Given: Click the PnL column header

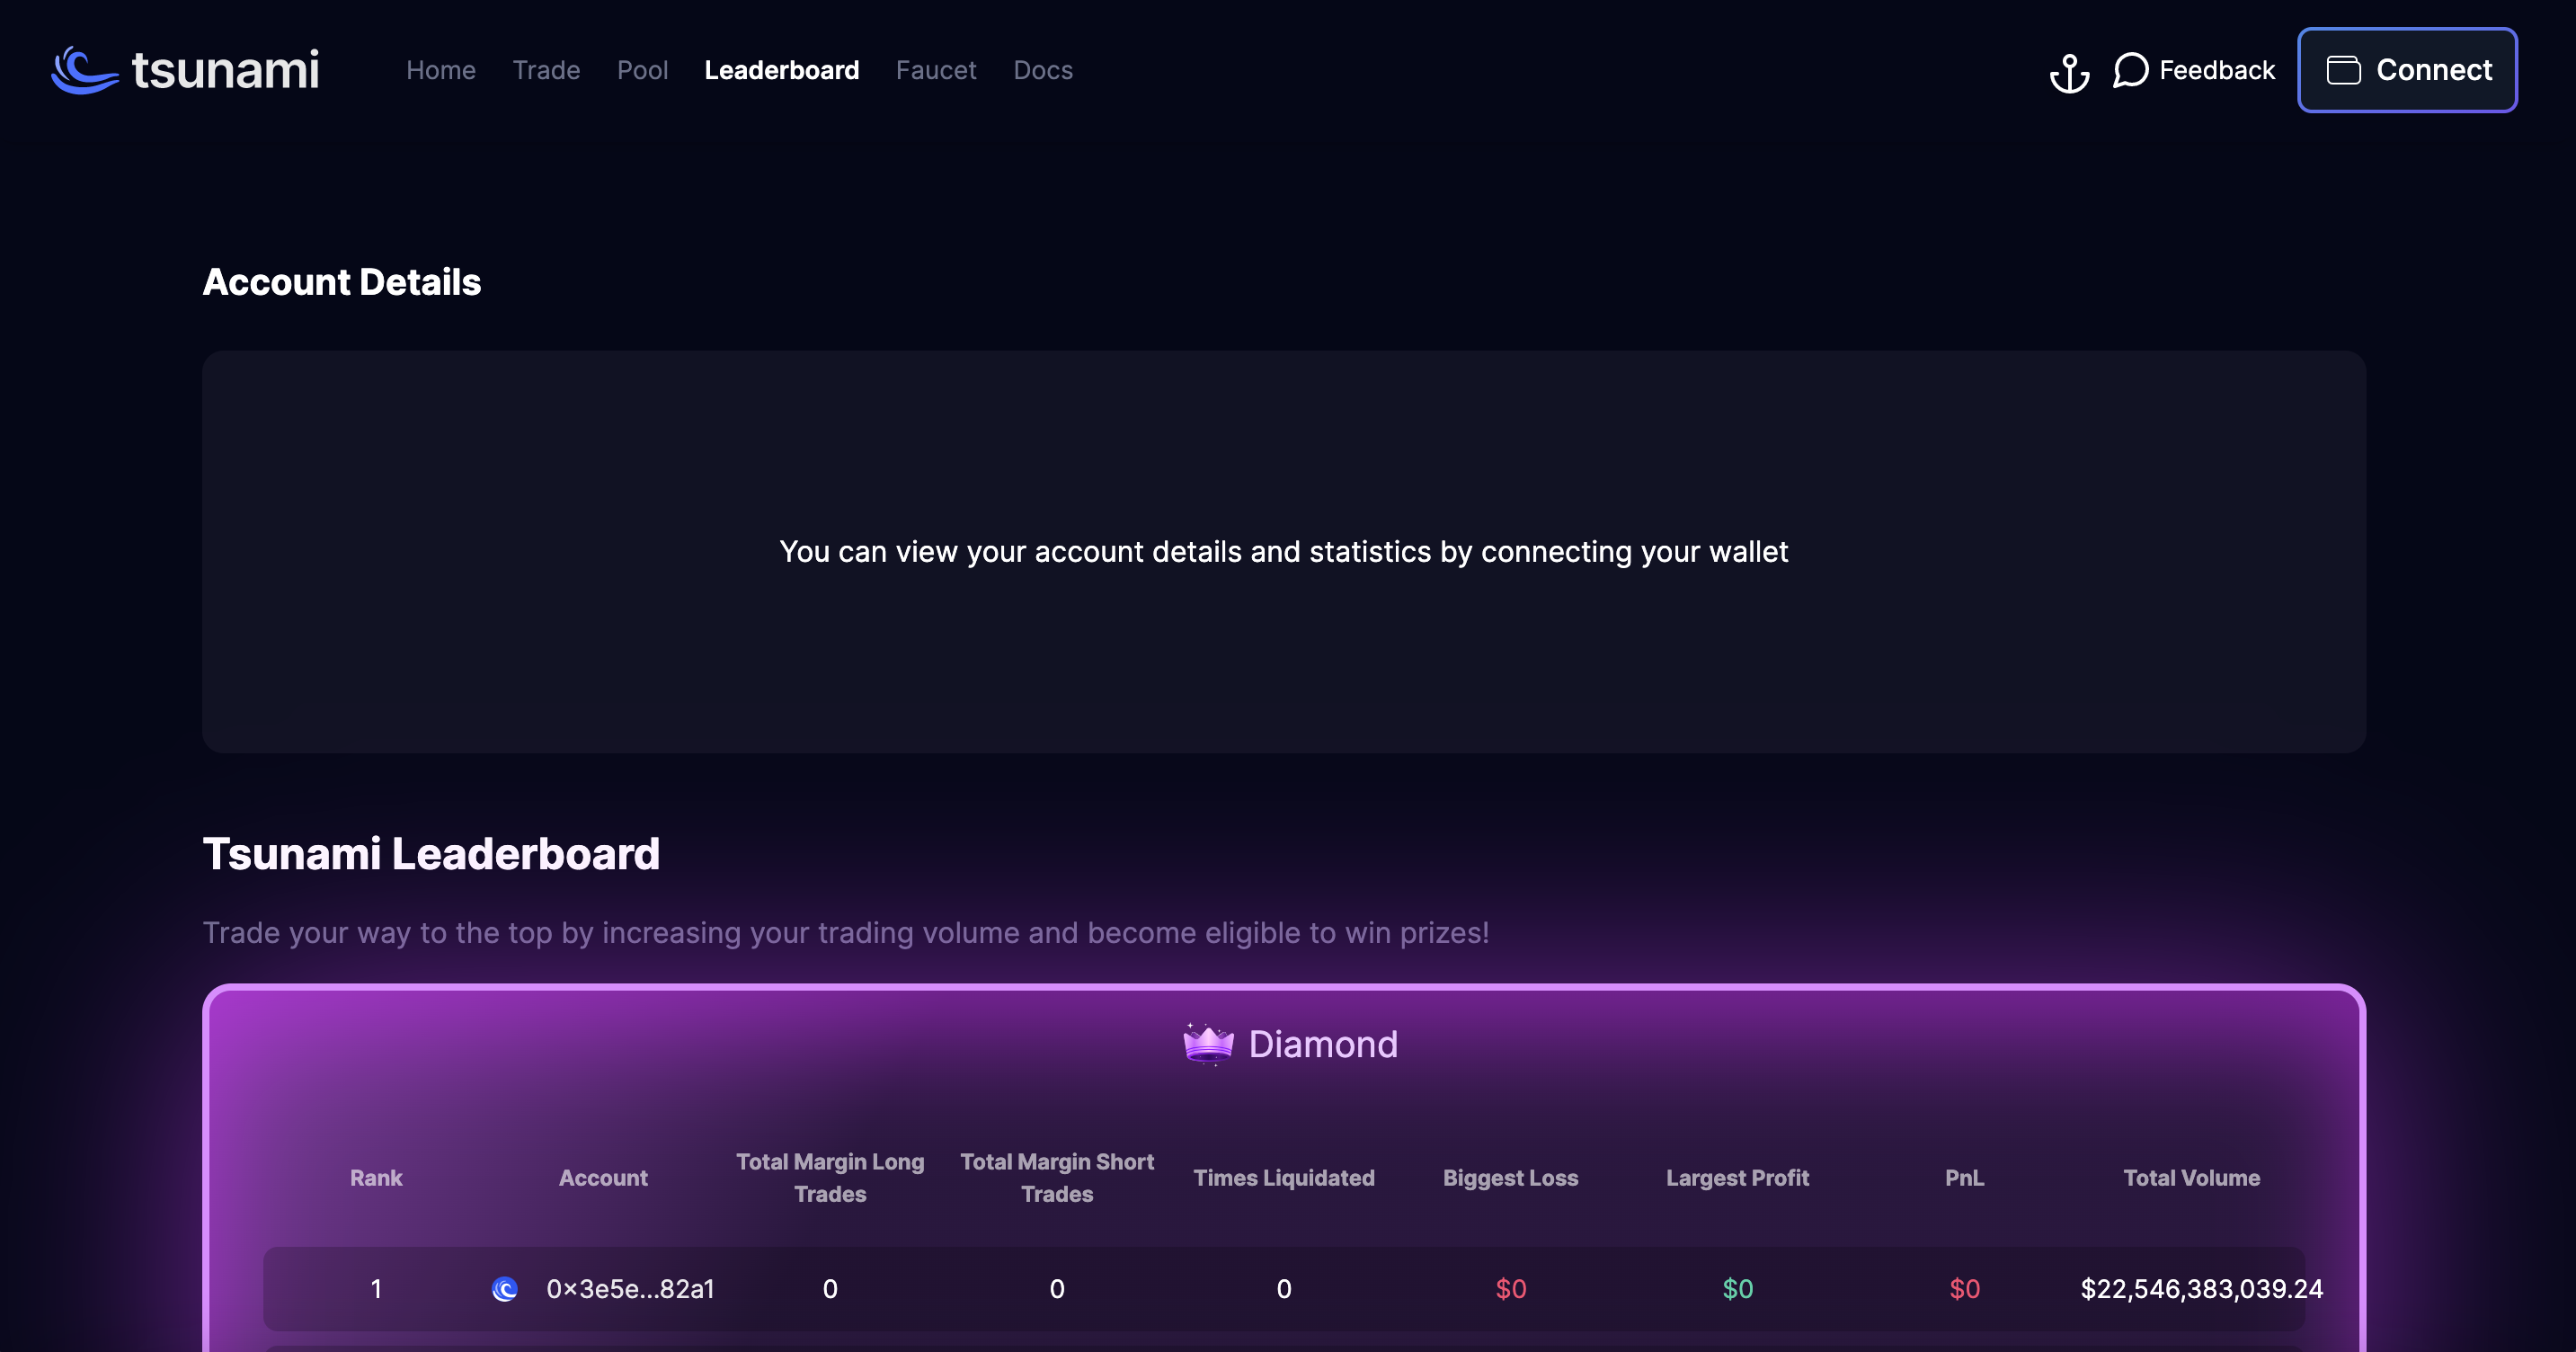Looking at the screenshot, I should (1965, 1178).
